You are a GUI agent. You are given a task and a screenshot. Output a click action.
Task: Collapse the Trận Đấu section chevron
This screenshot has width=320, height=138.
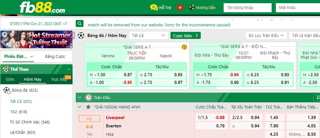[79, 98]
